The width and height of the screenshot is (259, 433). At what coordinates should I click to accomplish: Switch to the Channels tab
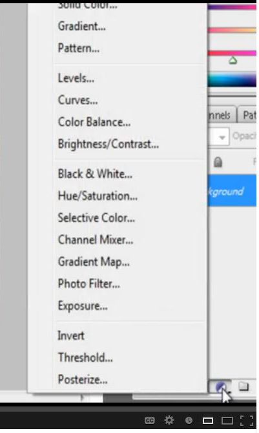click(222, 115)
